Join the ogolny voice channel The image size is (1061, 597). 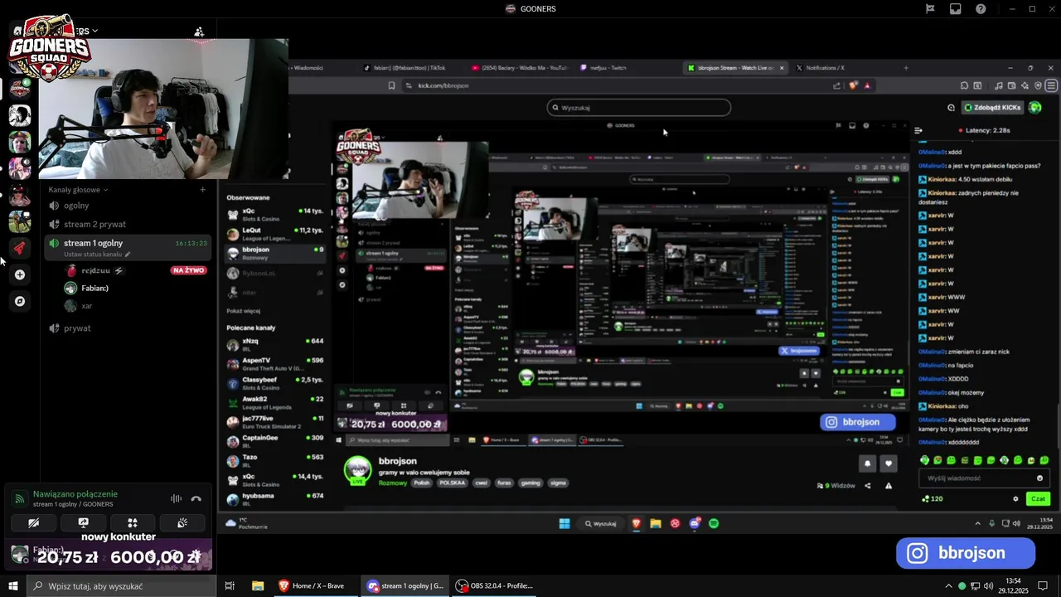pyautogui.click(x=128, y=206)
